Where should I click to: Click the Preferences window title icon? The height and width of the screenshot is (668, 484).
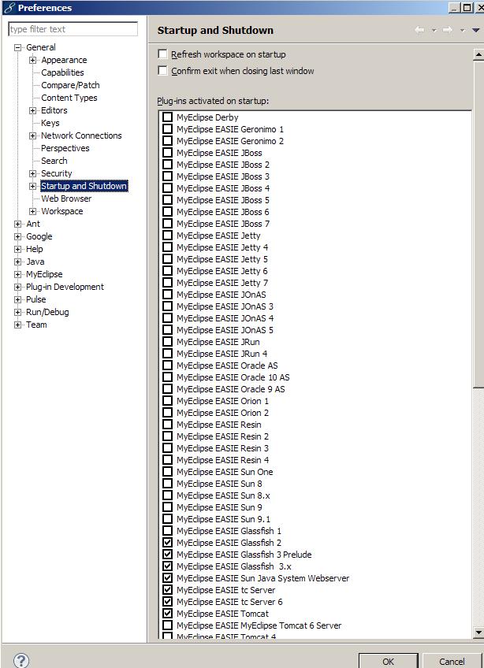[x=9, y=8]
